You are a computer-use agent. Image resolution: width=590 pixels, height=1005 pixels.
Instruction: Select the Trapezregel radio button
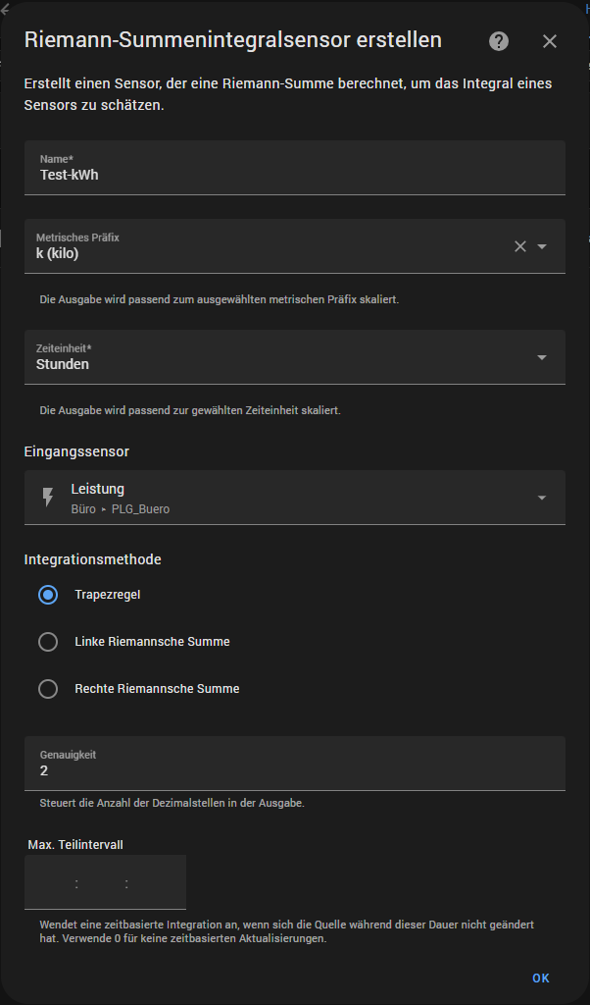(x=48, y=595)
